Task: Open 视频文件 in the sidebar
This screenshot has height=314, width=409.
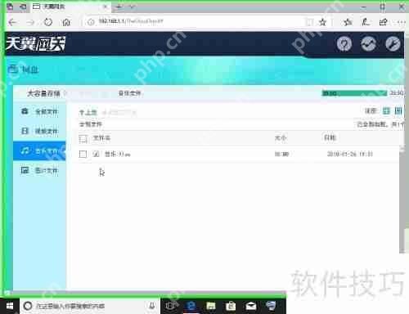Action: point(40,131)
